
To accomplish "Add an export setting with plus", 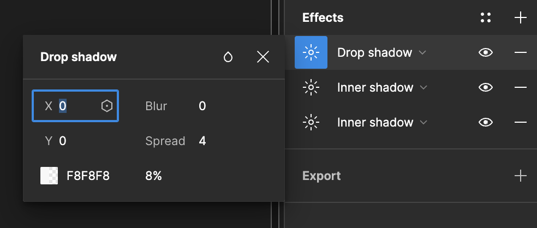I will coord(521,176).
